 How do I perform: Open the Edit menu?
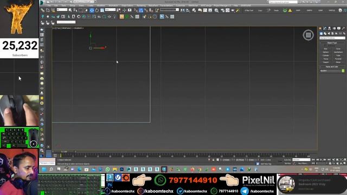[x=56, y=5]
